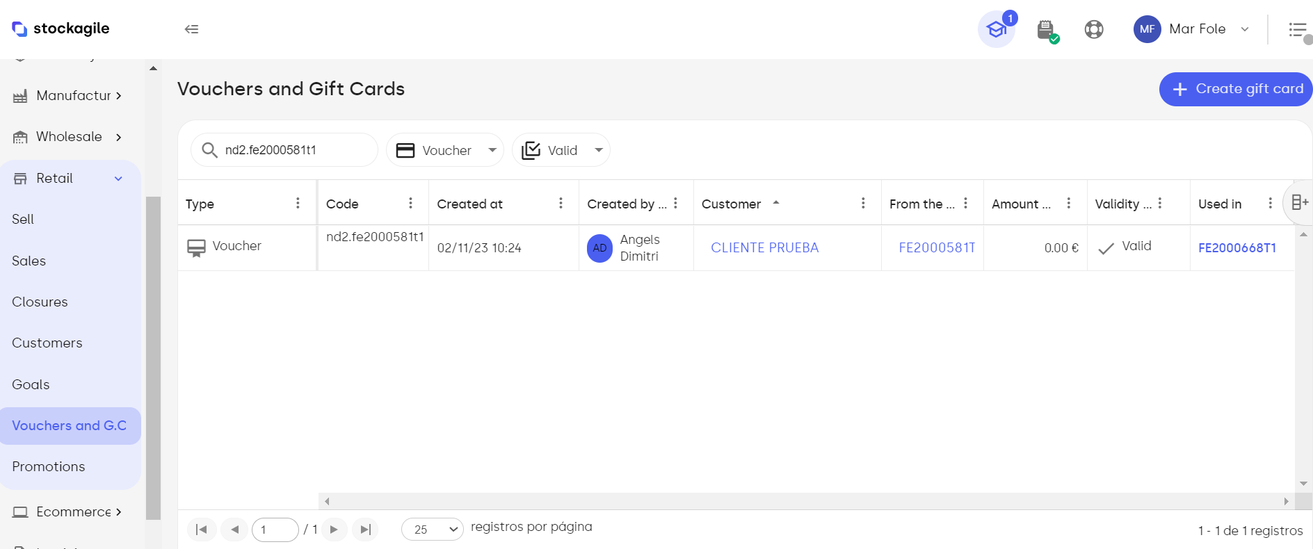Viewport: 1313px width, 549px height.
Task: Click the search field with nd2.fe2000581t1
Action: click(284, 150)
